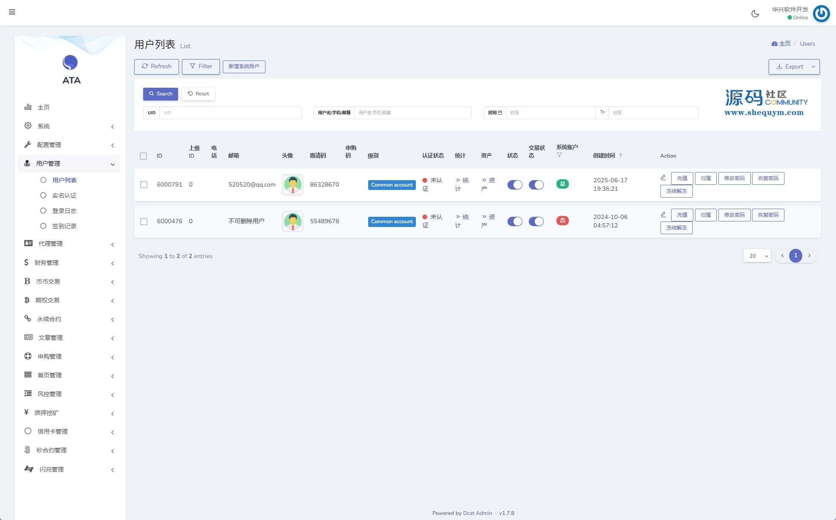The image size is (836, 520).
Task: Toggle 状态 switch for user 6000476
Action: click(x=515, y=221)
